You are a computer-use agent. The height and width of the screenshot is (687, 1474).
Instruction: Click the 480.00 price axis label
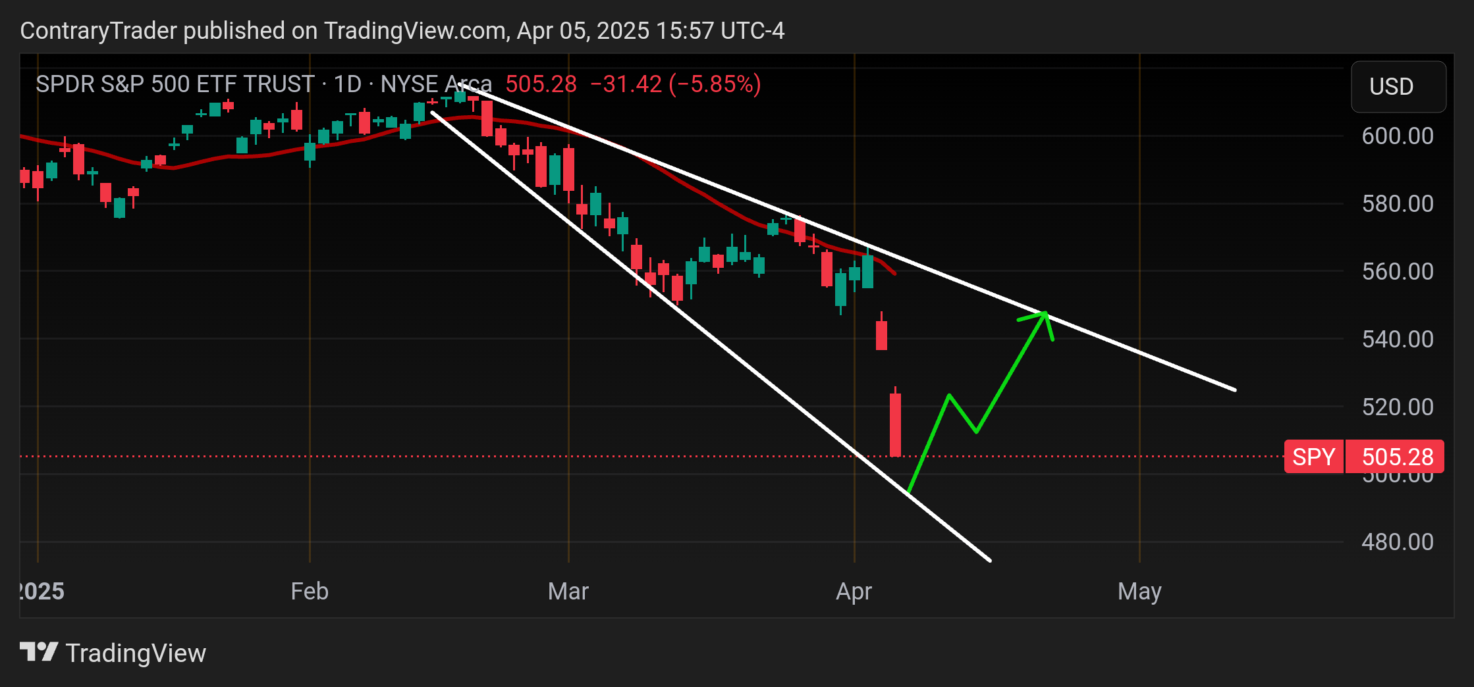point(1398,542)
